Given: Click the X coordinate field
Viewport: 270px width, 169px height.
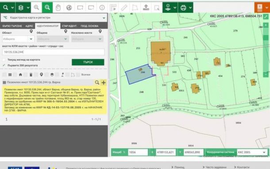Looking at the screenshot, I should pos(166,152).
